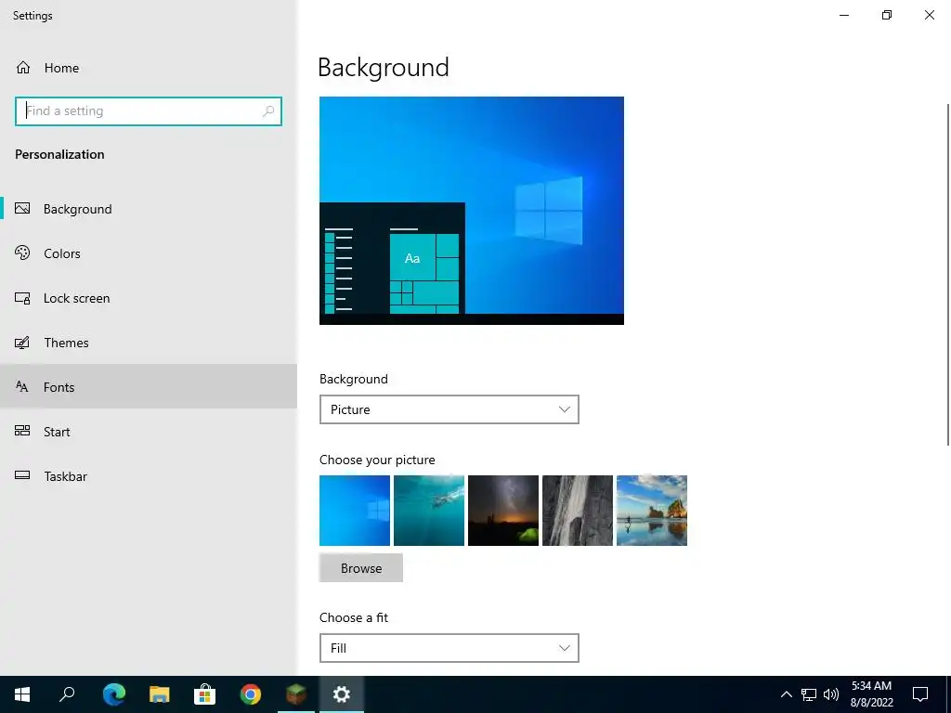
Task: Open the Start settings label
Action: click(57, 432)
